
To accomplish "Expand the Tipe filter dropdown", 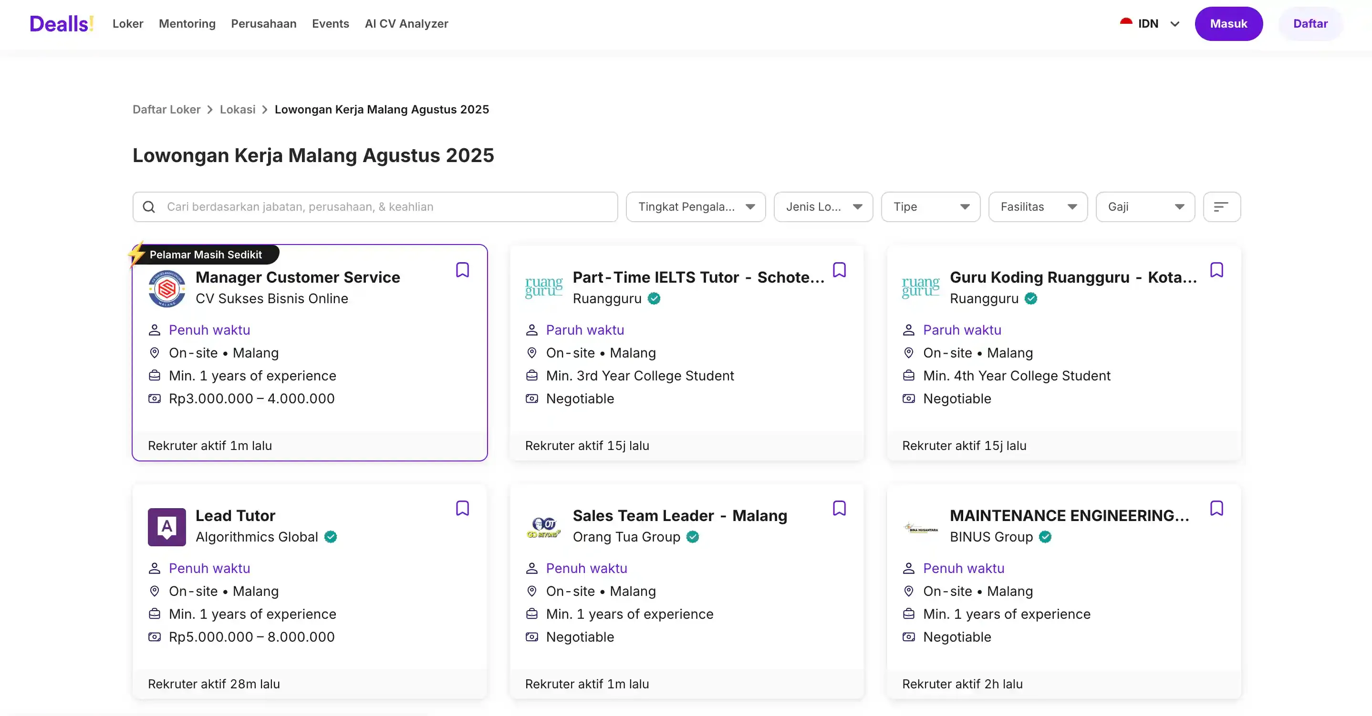I will coord(930,206).
